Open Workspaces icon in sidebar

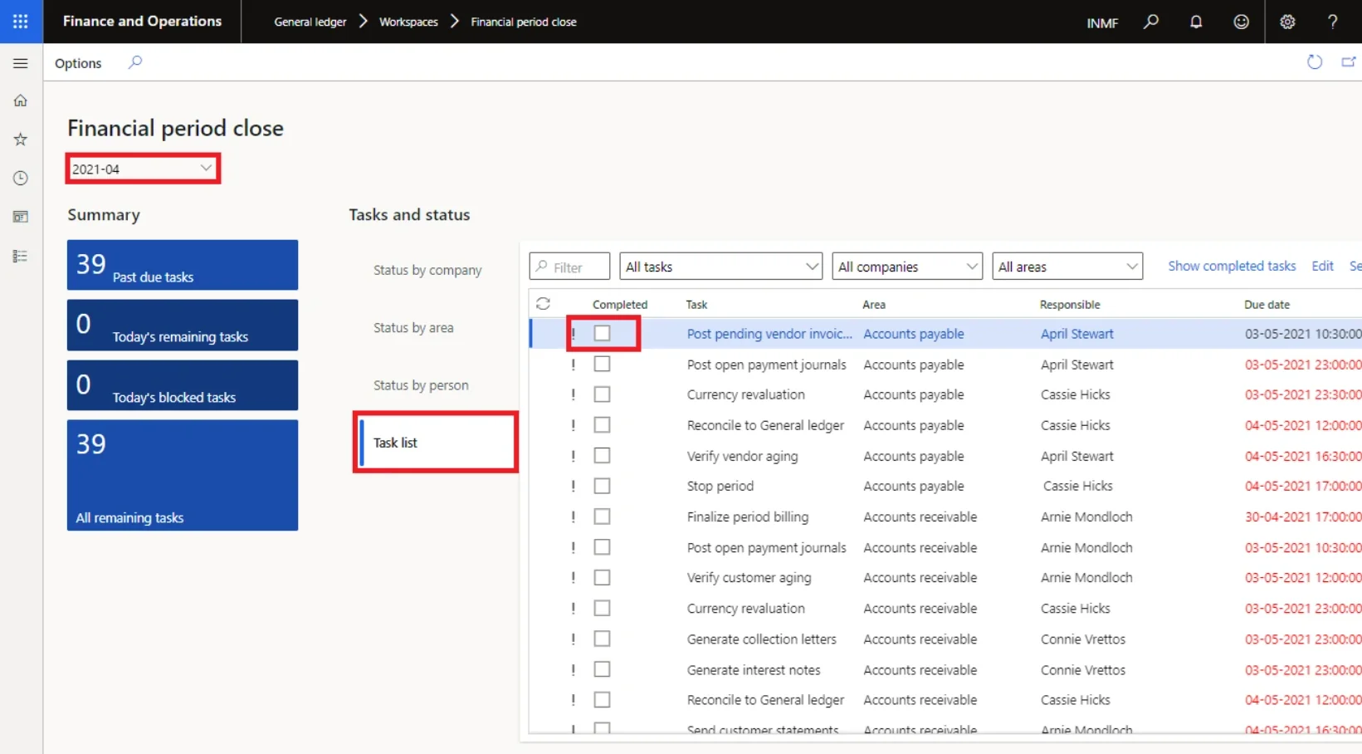(x=21, y=217)
